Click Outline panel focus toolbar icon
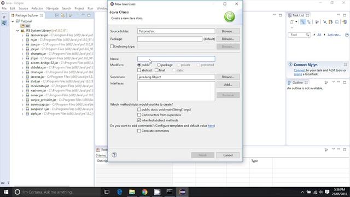The width and height of the screenshot is (350, 197). point(326,83)
